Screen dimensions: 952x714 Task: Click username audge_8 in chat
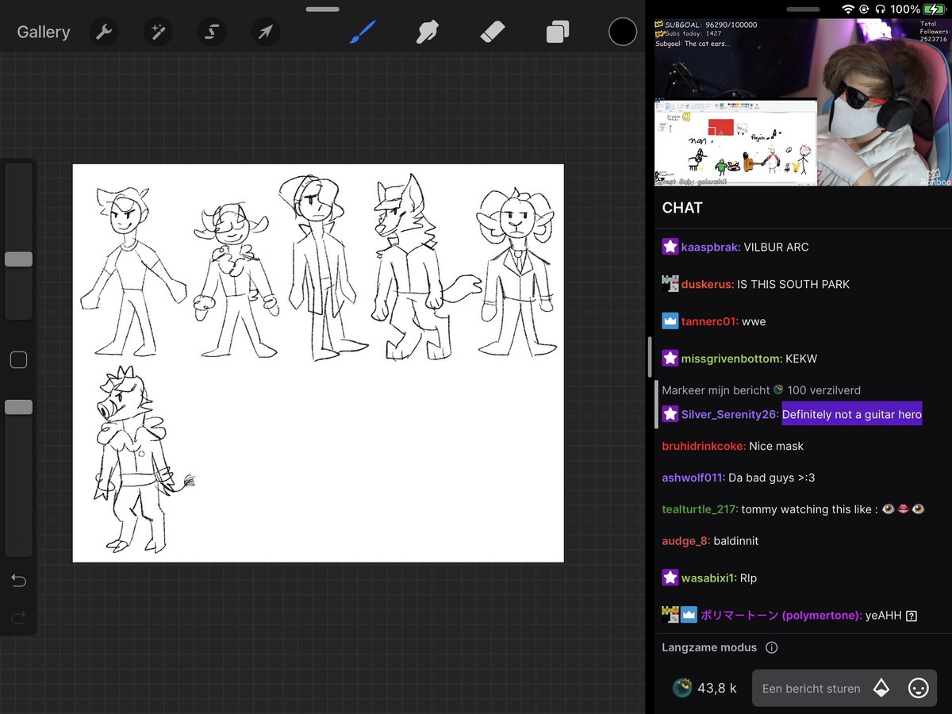(686, 541)
